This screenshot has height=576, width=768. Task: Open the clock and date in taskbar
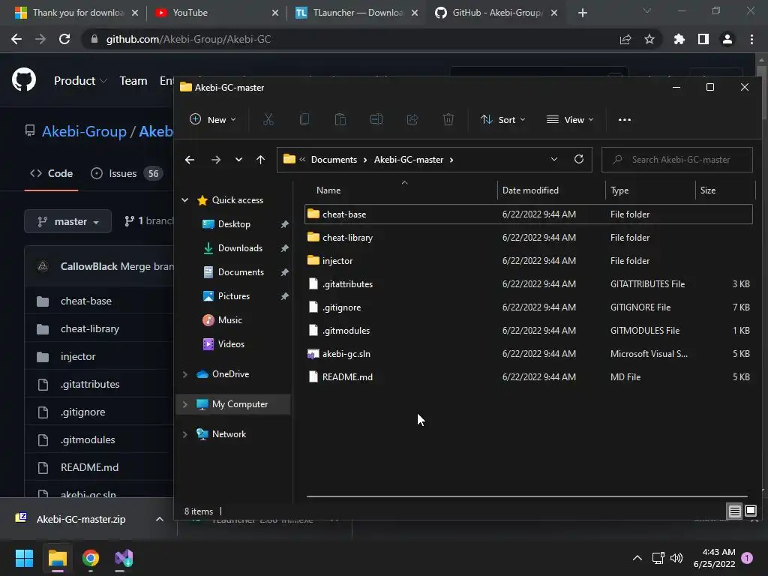[714, 558]
